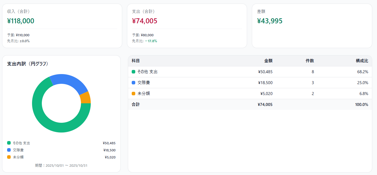
Task: Sort table by 構成比 column header
Action: 362,61
